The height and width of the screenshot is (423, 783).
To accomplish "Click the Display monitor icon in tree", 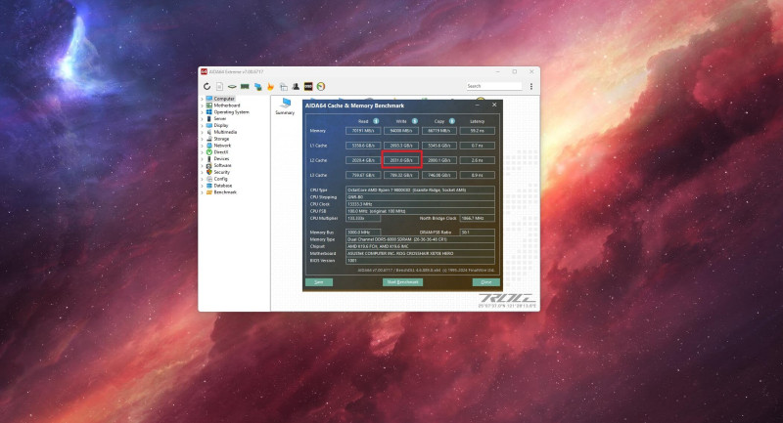I will point(209,125).
